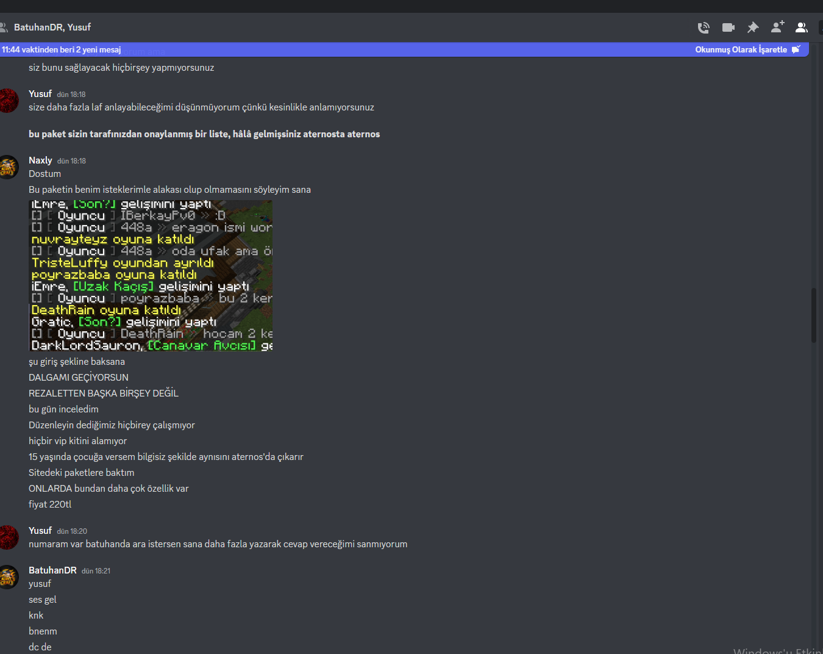Click message 'şu giriş şekline baksana'

pos(77,362)
